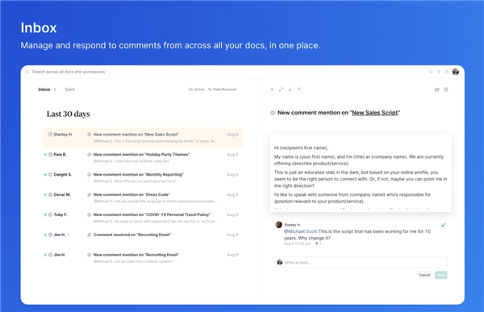
Task: Click the comment bubble icon beside the panel title
Action: pyautogui.click(x=273, y=113)
